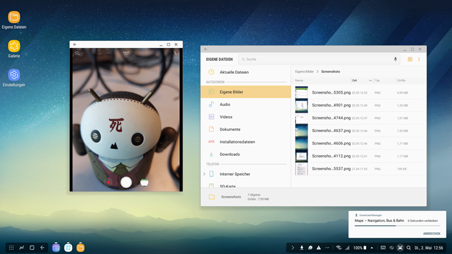Open Galerie desktop shortcut
Viewport: 452px width, 254px height.
(14, 49)
